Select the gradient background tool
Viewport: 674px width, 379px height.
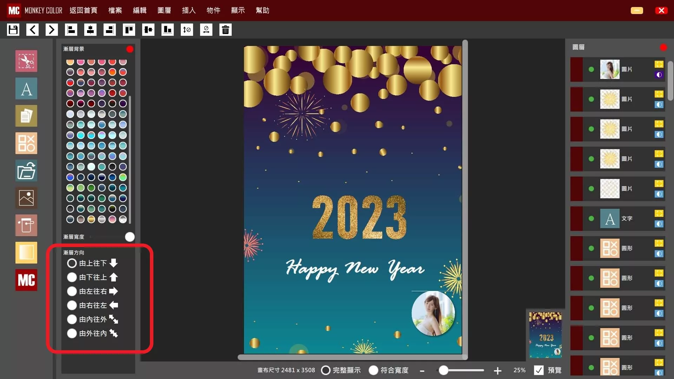point(26,253)
